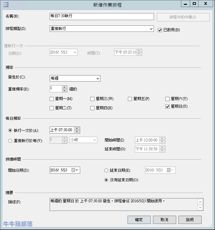Toggle the 已啟用 checkbox
Screen dimensions: 215x230
coord(160,30)
